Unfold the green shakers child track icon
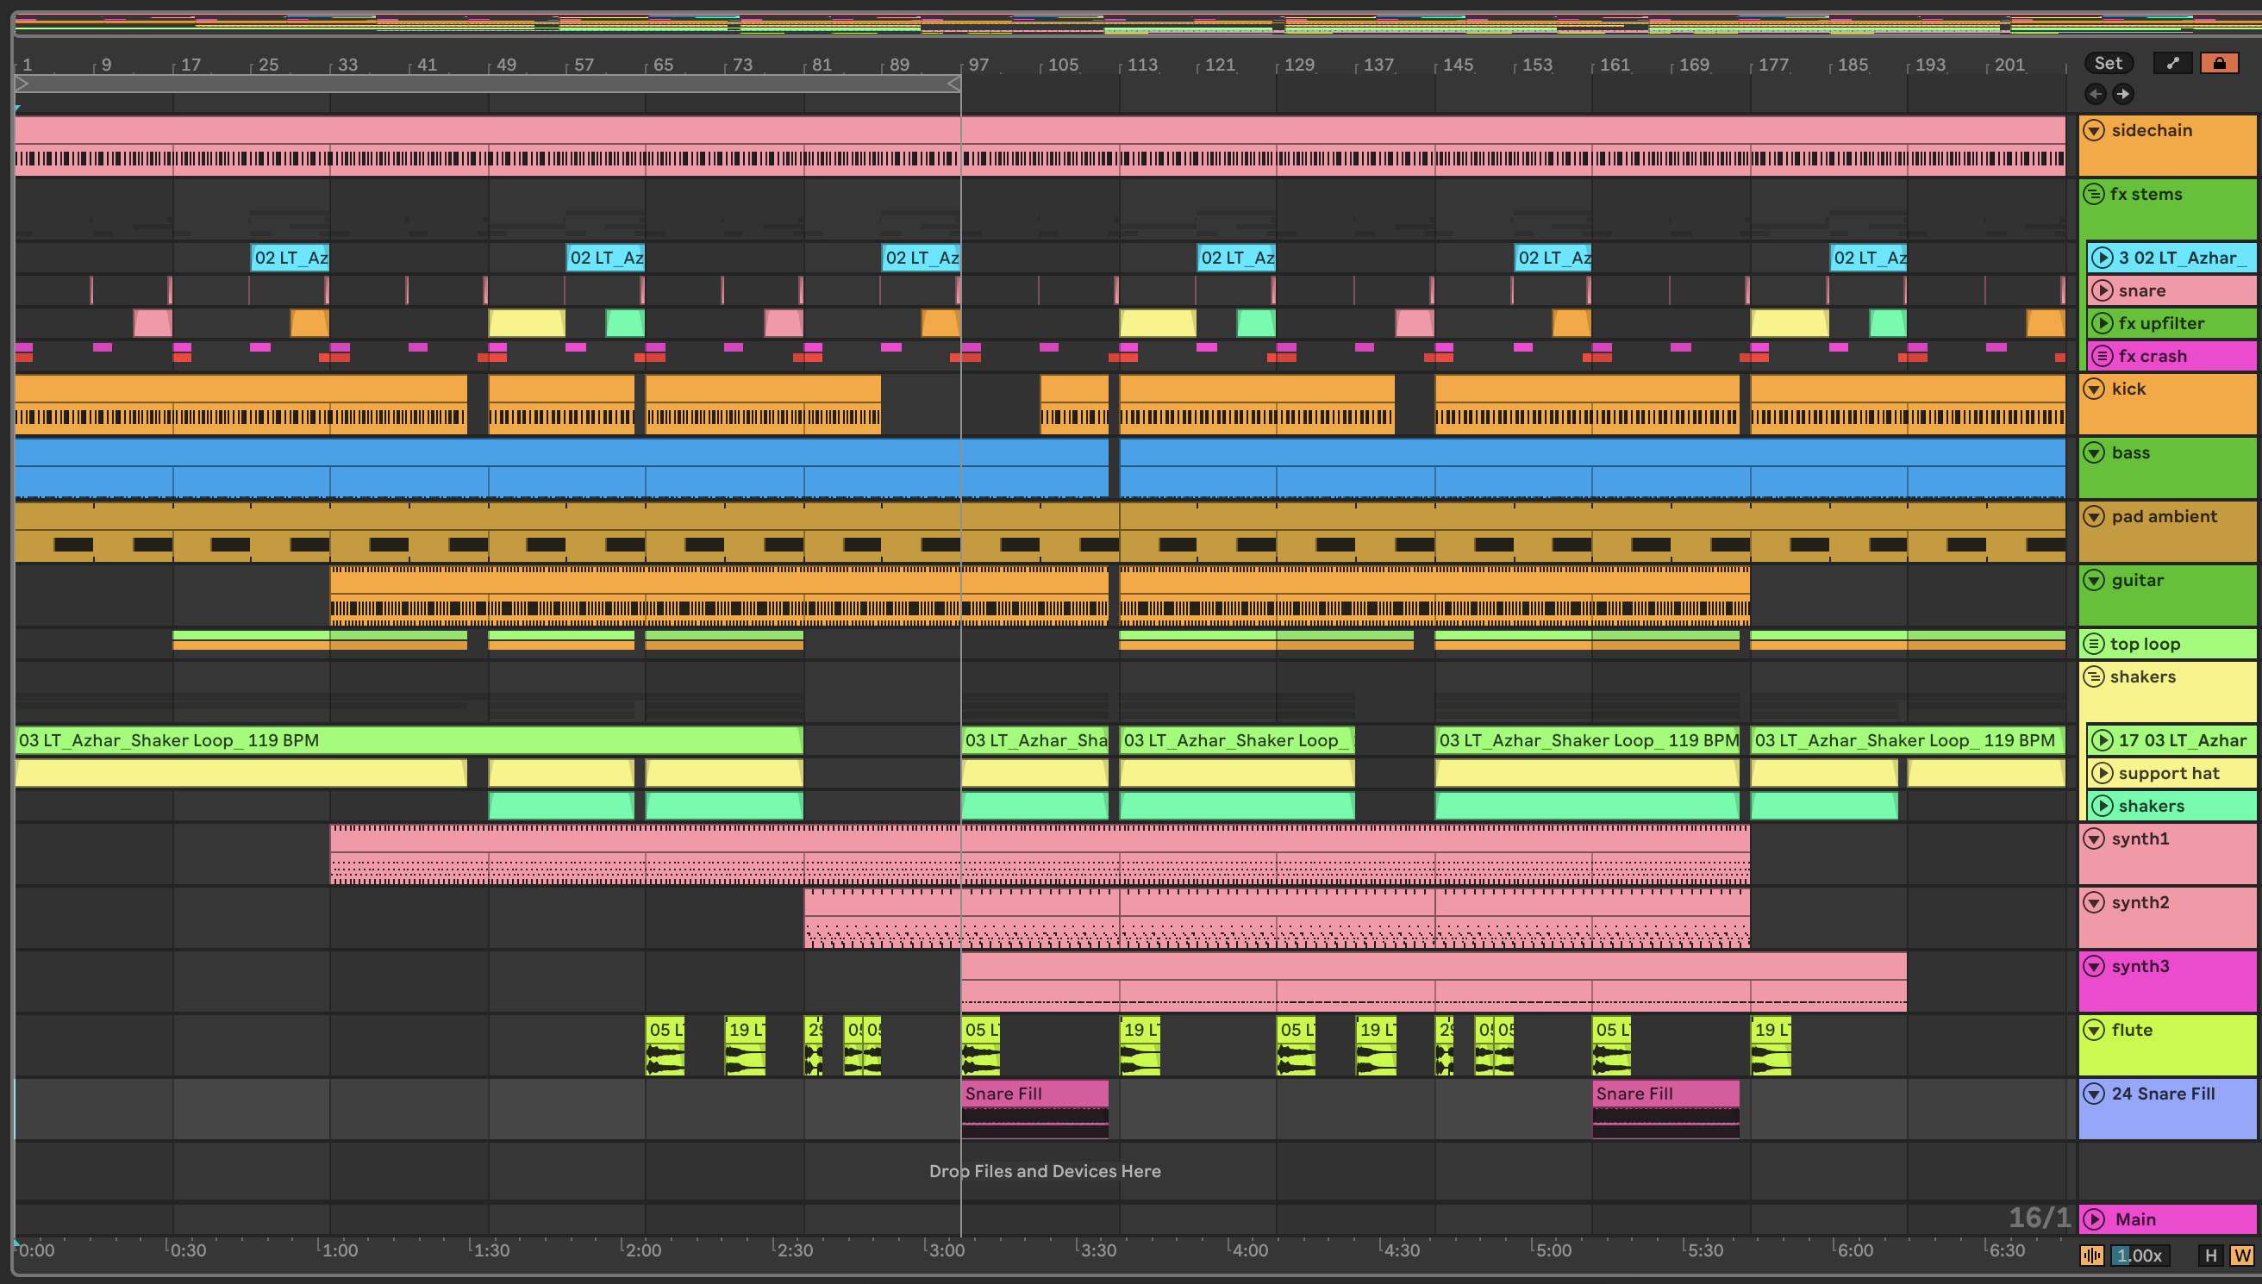 click(2103, 805)
